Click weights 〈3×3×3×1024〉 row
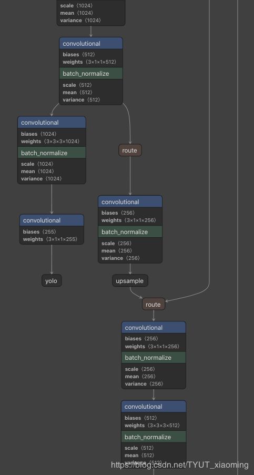 click(x=50, y=142)
